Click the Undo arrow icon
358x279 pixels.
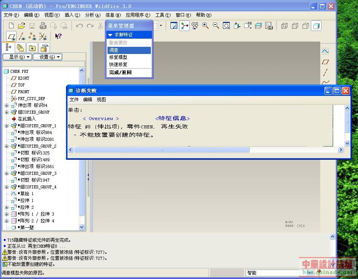[x=80, y=26]
